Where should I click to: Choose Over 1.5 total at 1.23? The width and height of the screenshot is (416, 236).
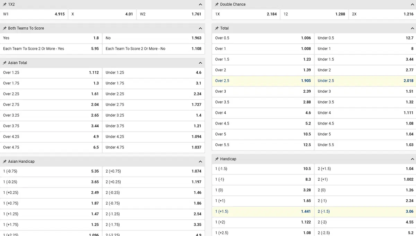click(263, 60)
